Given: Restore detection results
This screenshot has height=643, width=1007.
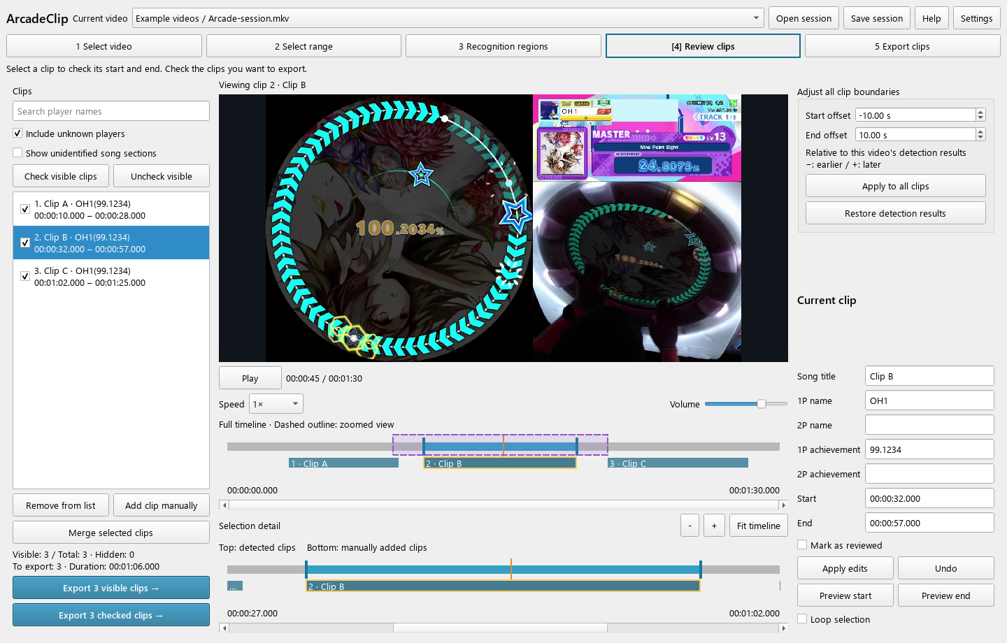Looking at the screenshot, I should click(x=896, y=213).
